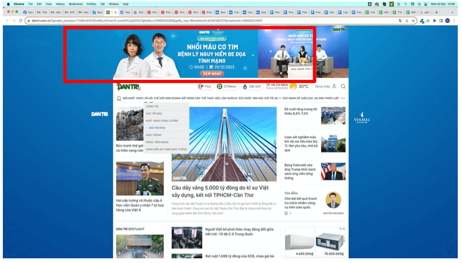Viewport: 462px width, 263px height.
Task: Click the bridge photo thumbnail
Action: pos(224,144)
